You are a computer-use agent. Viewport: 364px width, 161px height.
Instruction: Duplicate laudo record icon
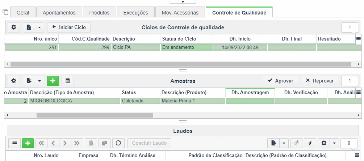point(105,143)
